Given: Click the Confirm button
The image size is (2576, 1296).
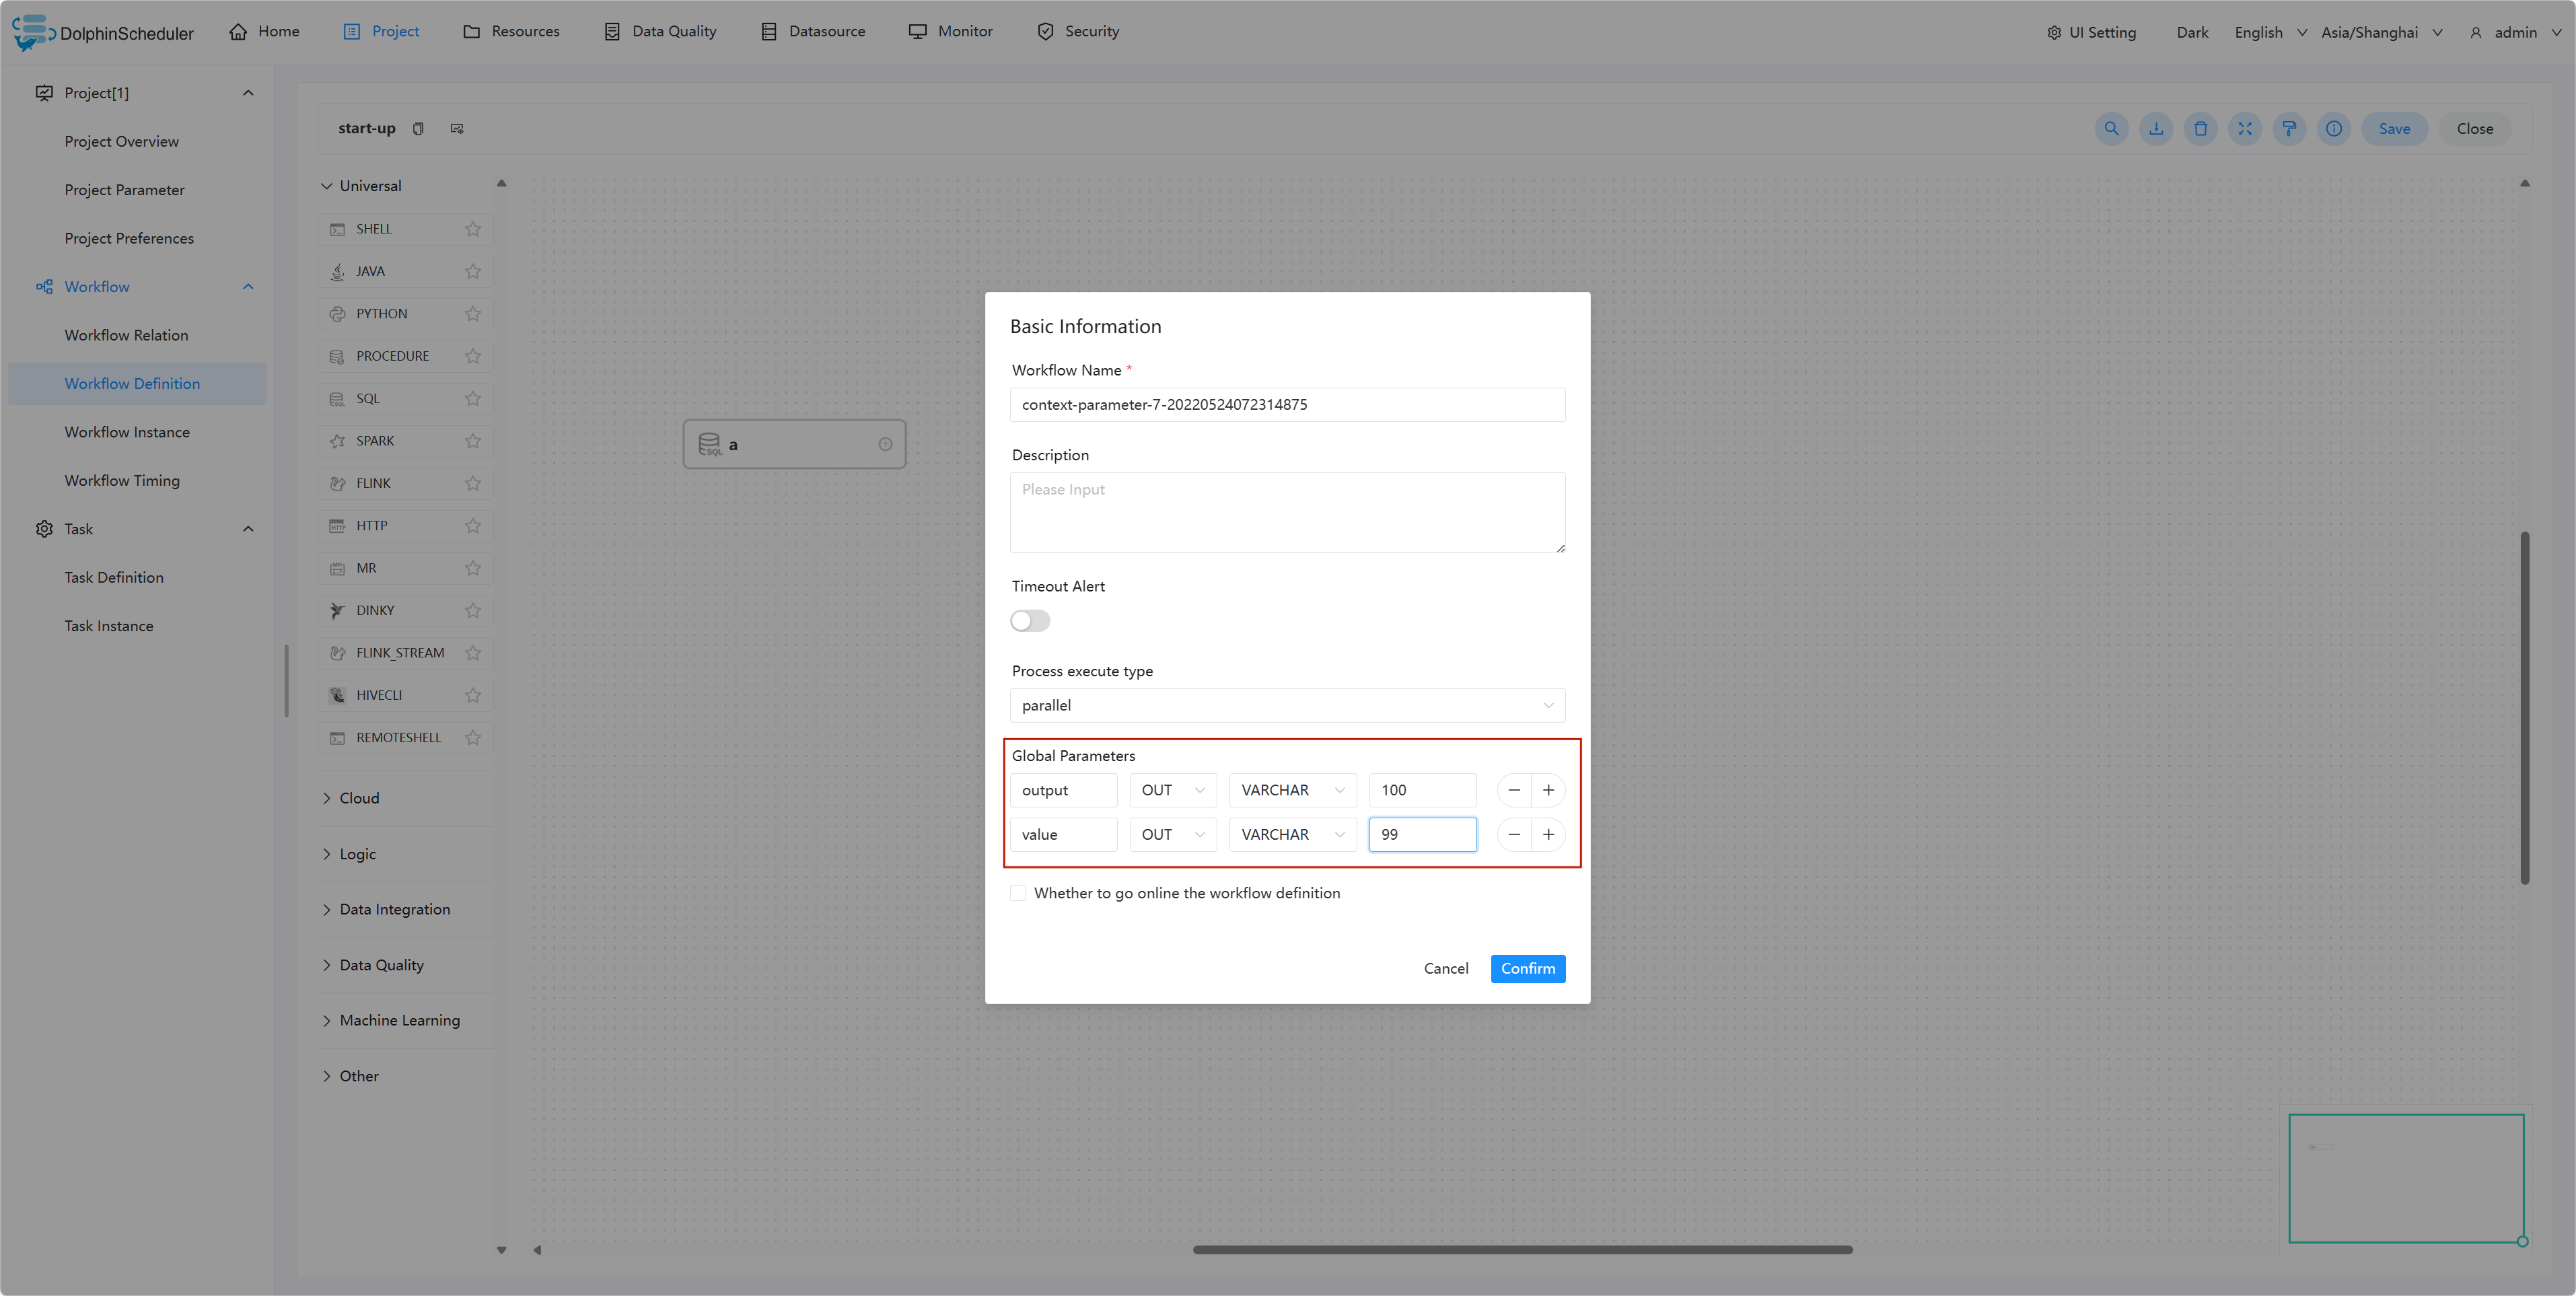Looking at the screenshot, I should (1527, 968).
